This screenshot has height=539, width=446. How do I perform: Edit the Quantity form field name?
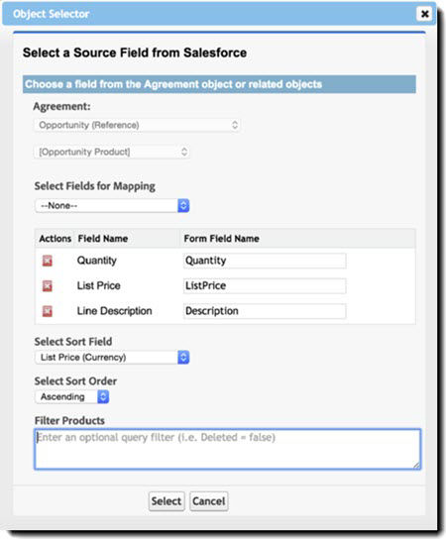pos(265,261)
